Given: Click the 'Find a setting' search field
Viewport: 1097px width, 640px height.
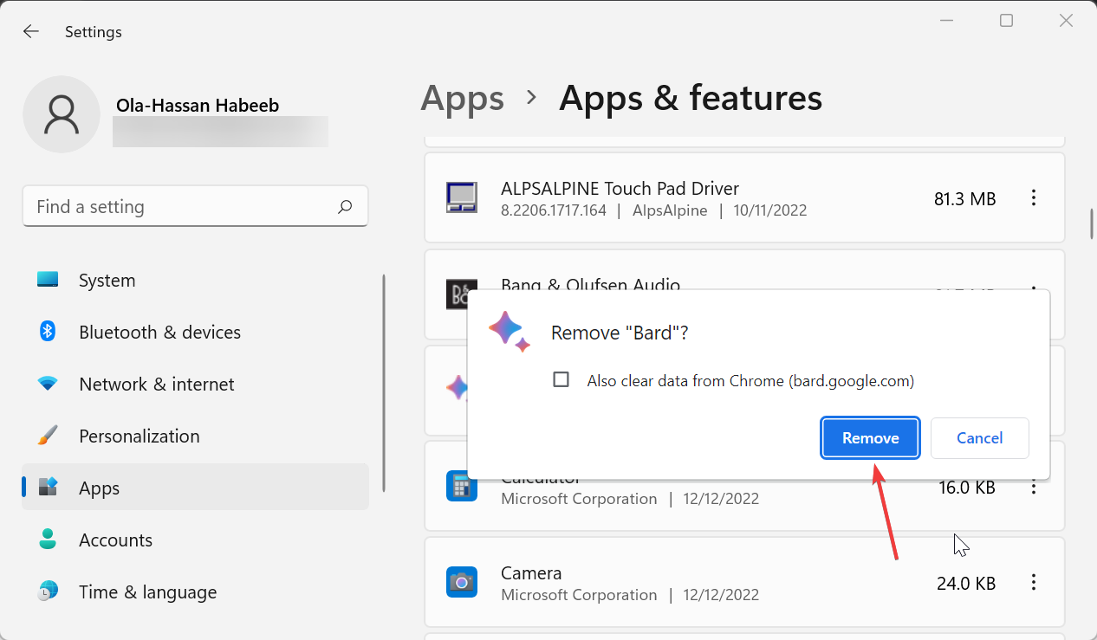Looking at the screenshot, I should pyautogui.click(x=196, y=206).
